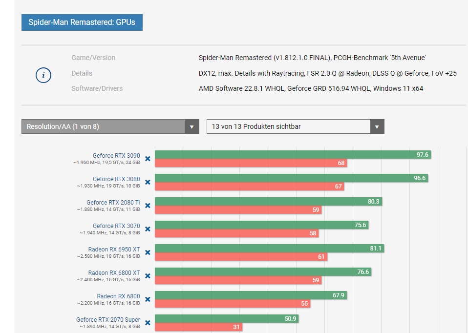Click the red 55 bar for RX 6800
Screen dimensions: 468x333
pyautogui.click(x=233, y=304)
